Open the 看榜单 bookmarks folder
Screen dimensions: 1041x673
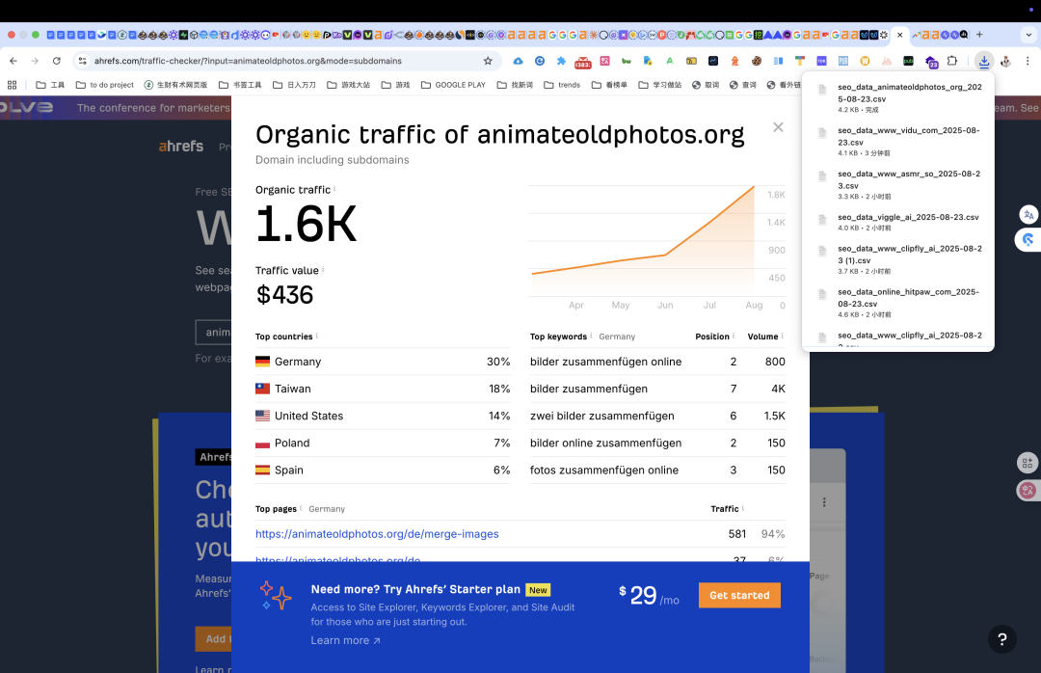(609, 85)
